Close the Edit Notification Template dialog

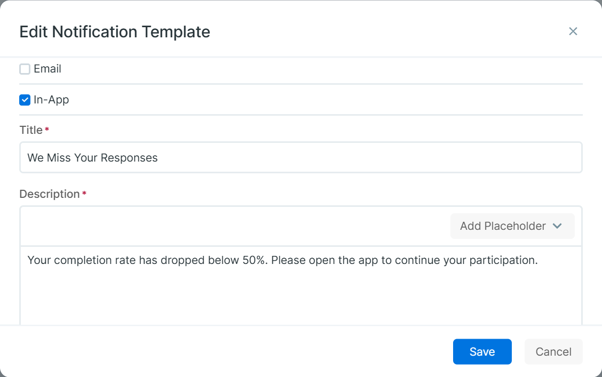573,31
